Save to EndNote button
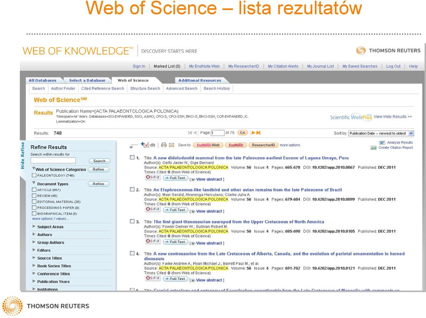The height and width of the screenshot is (318, 426). click(236, 145)
